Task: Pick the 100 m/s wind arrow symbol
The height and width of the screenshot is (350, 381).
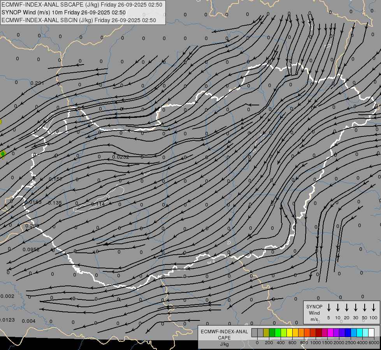Action: click(x=374, y=308)
